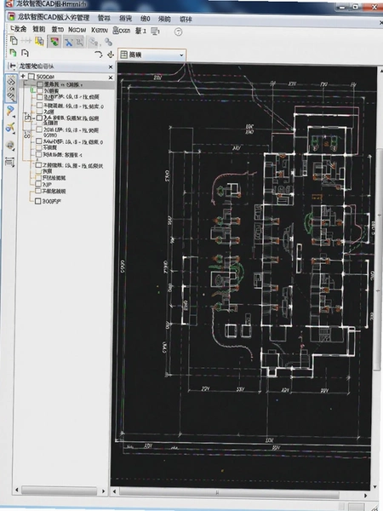Click the white page icon beside the green page
This screenshot has width=383, height=511.
[25, 53]
